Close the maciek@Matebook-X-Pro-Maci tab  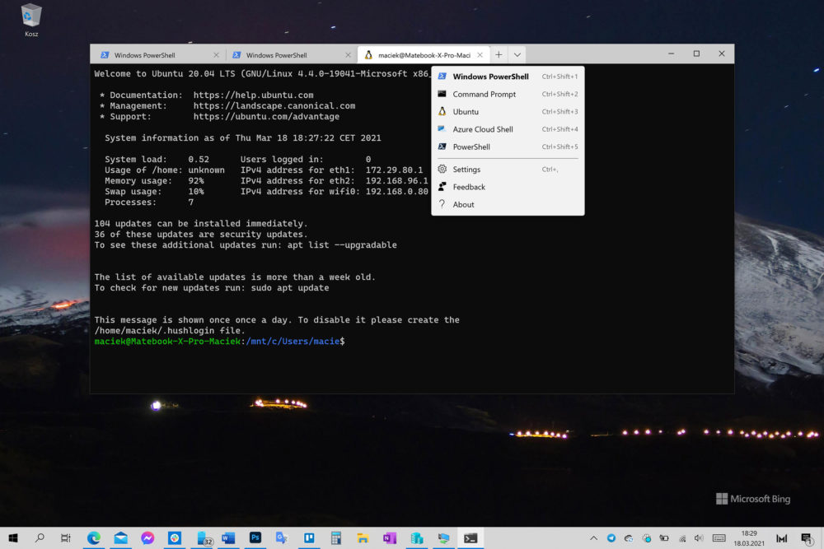pyautogui.click(x=480, y=54)
